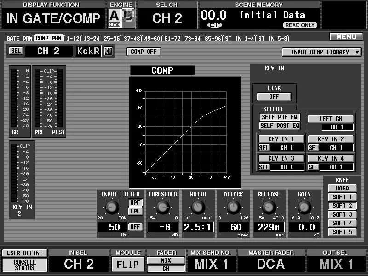Viewport: 368px width, 276px height.
Task: Click the CH 1 field under LEFT CH
Action: tap(337, 127)
